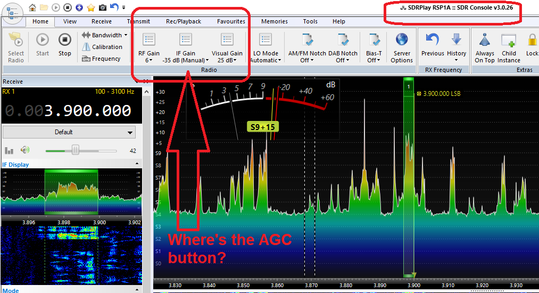539x293 pixels.
Task: Mute audio with the speaker icon
Action: 24,150
